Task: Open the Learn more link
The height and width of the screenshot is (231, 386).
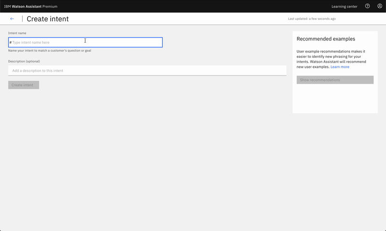Action: click(340, 67)
